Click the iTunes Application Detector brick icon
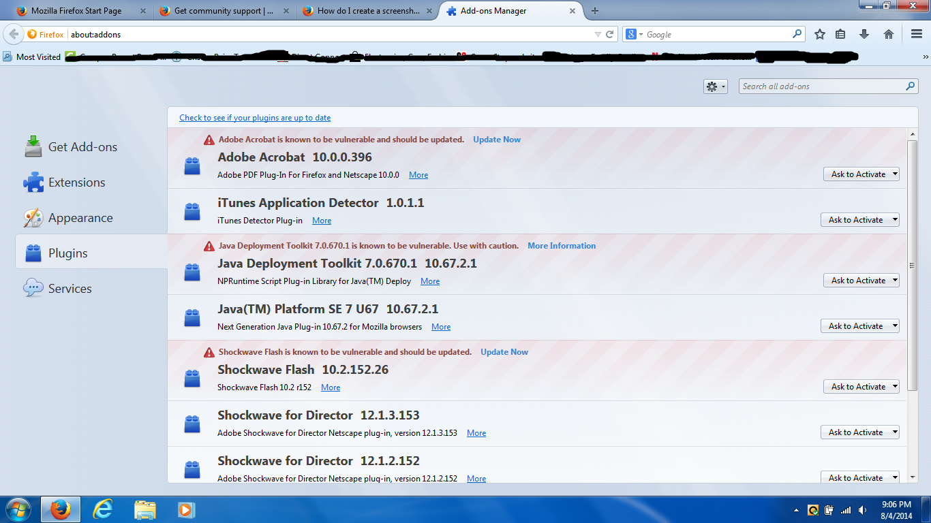931x523 pixels. [x=192, y=212]
